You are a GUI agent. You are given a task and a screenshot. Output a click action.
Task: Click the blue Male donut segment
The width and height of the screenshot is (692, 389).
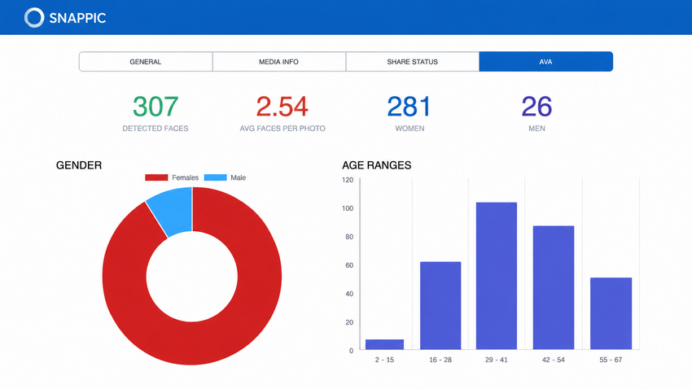pos(173,209)
